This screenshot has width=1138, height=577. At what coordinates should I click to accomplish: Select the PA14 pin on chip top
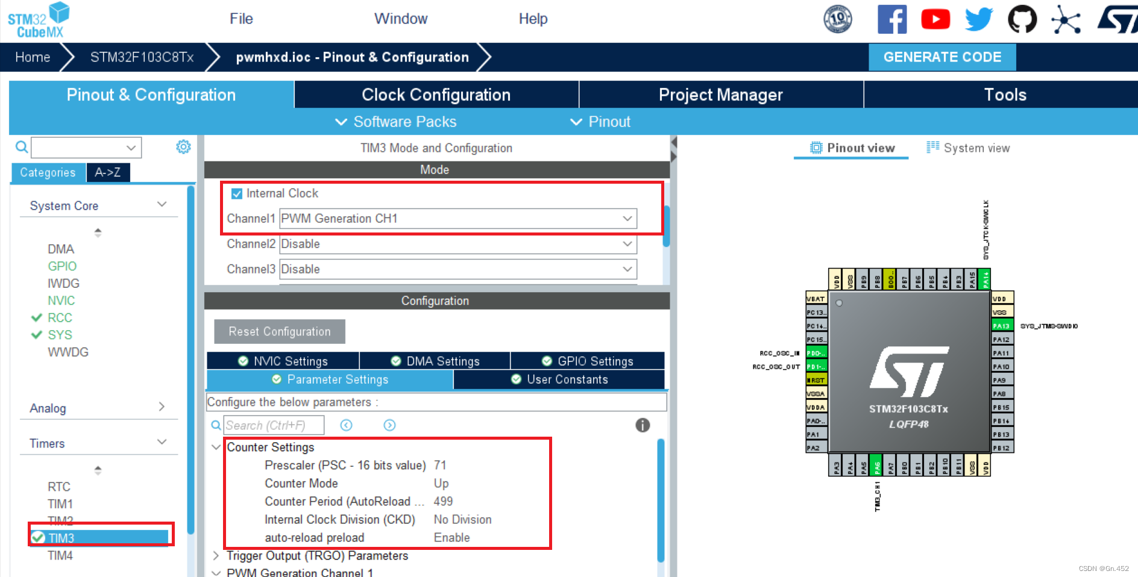click(985, 279)
